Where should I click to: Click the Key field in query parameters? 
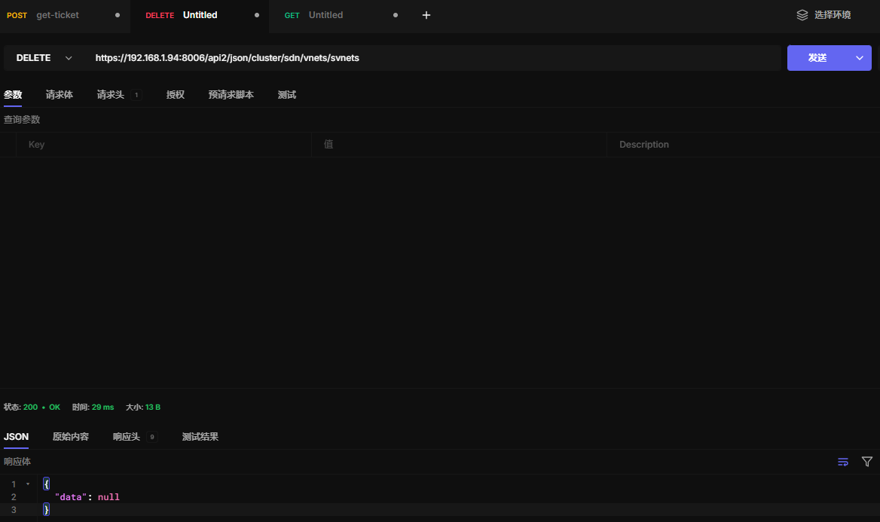coord(163,145)
